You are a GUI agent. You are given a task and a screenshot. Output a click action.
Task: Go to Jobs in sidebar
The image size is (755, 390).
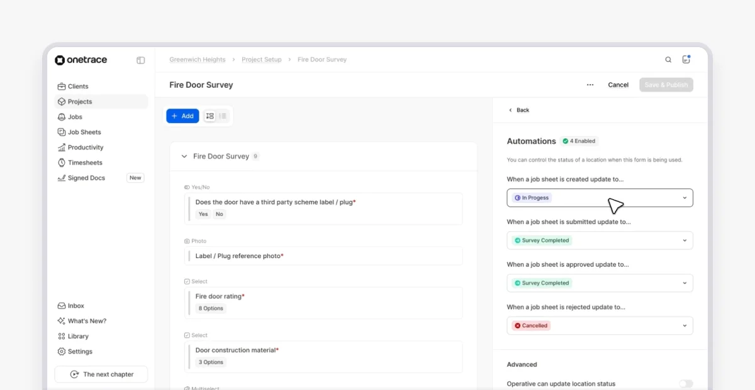(x=101, y=117)
